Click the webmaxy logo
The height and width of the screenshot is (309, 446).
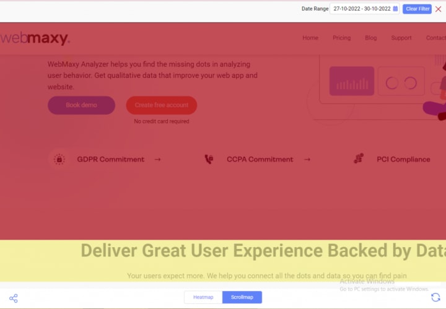point(35,38)
